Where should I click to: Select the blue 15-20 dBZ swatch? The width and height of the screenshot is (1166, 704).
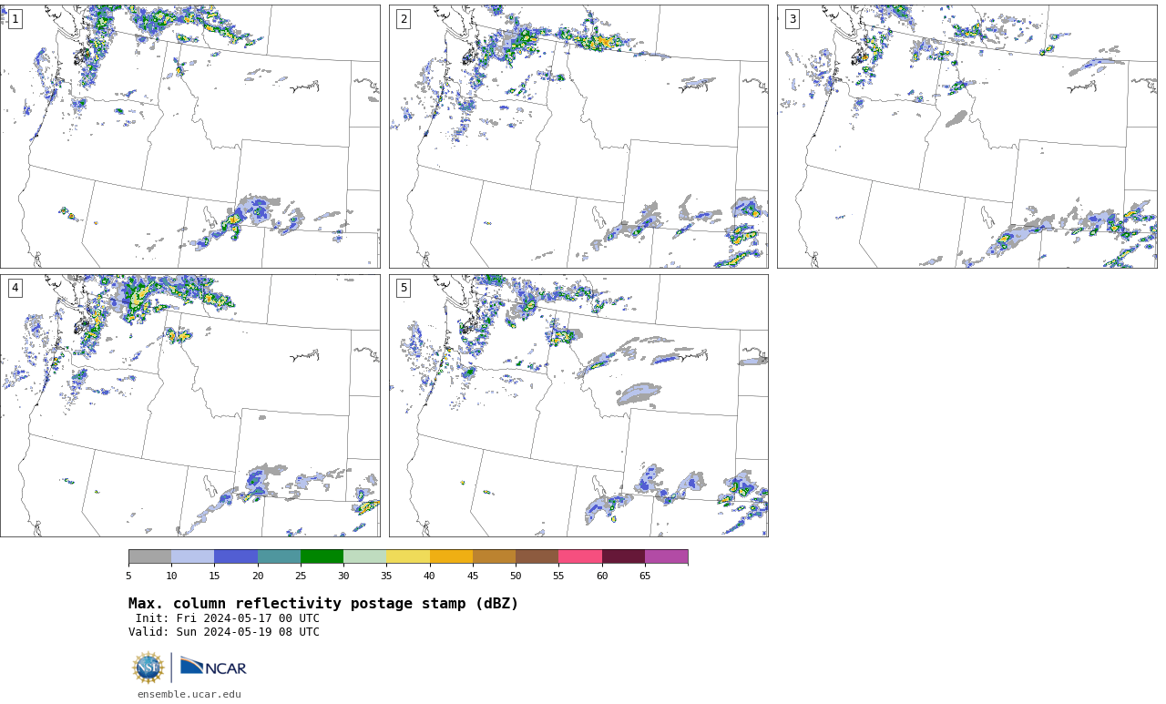[x=236, y=556]
